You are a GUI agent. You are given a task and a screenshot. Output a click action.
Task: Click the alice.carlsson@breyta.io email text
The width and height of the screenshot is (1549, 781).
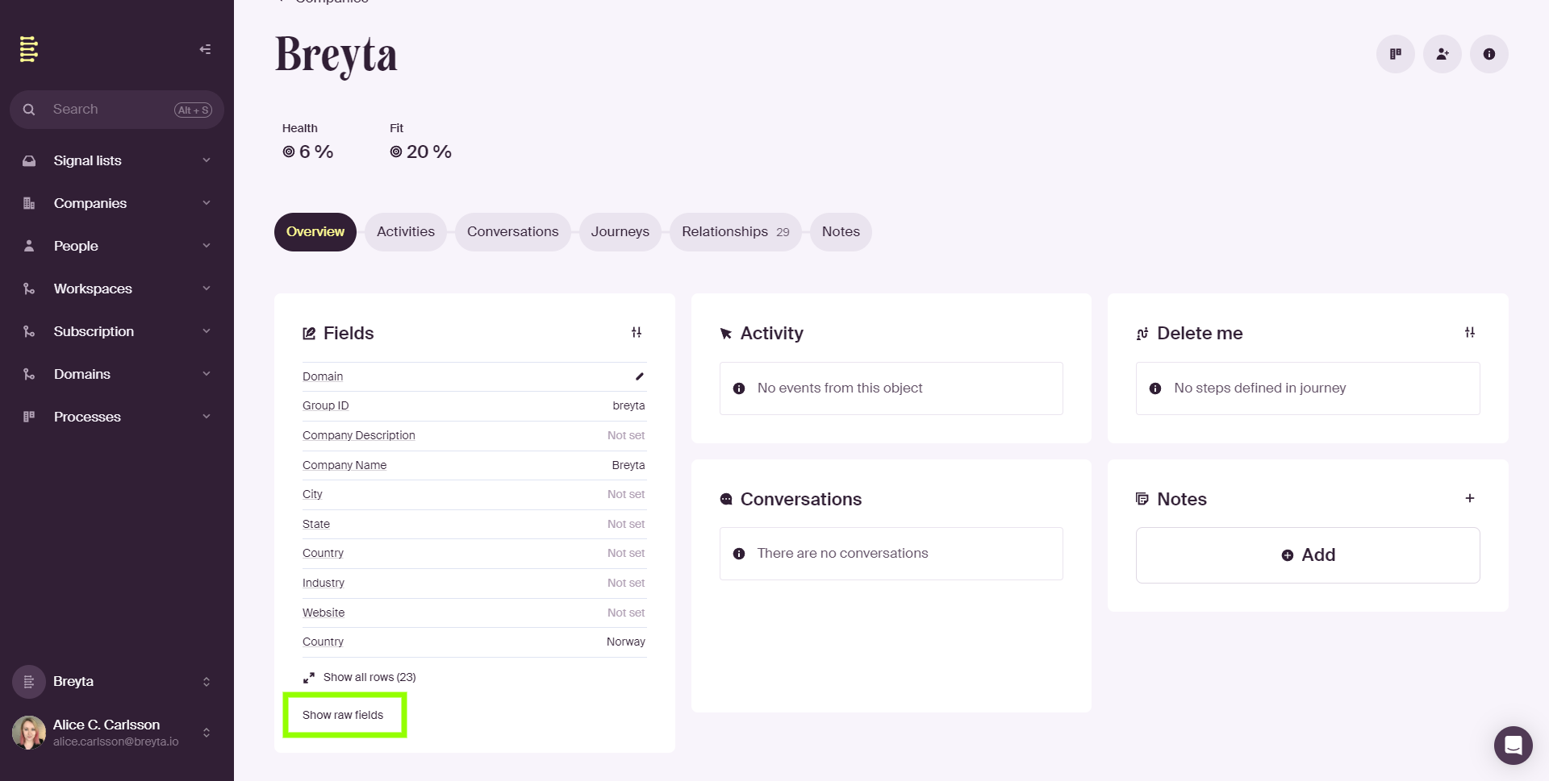point(116,742)
